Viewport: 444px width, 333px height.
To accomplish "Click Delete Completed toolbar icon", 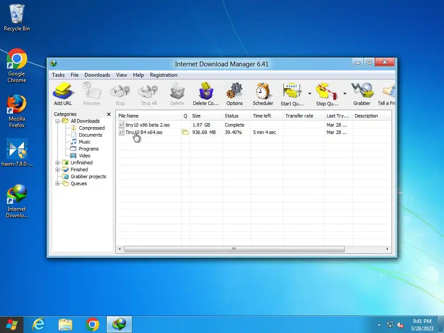I will pos(206,94).
